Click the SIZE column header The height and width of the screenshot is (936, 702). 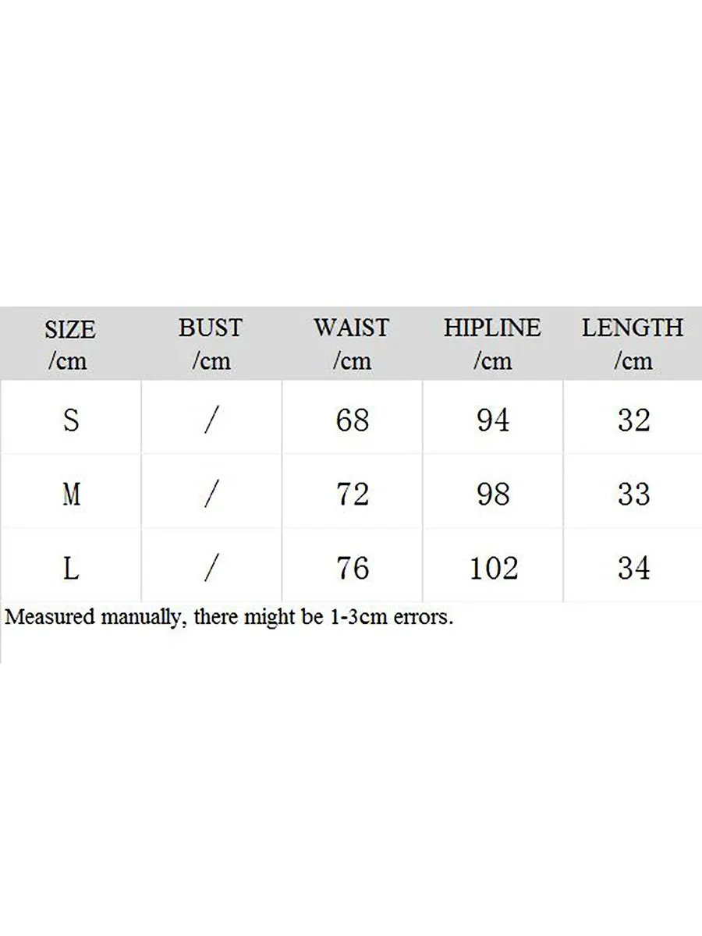point(70,344)
